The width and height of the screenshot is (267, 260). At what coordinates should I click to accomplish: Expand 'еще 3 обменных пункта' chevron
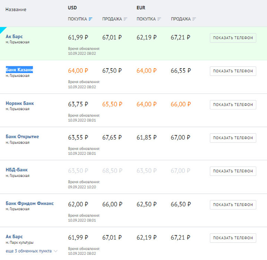tap(56, 251)
